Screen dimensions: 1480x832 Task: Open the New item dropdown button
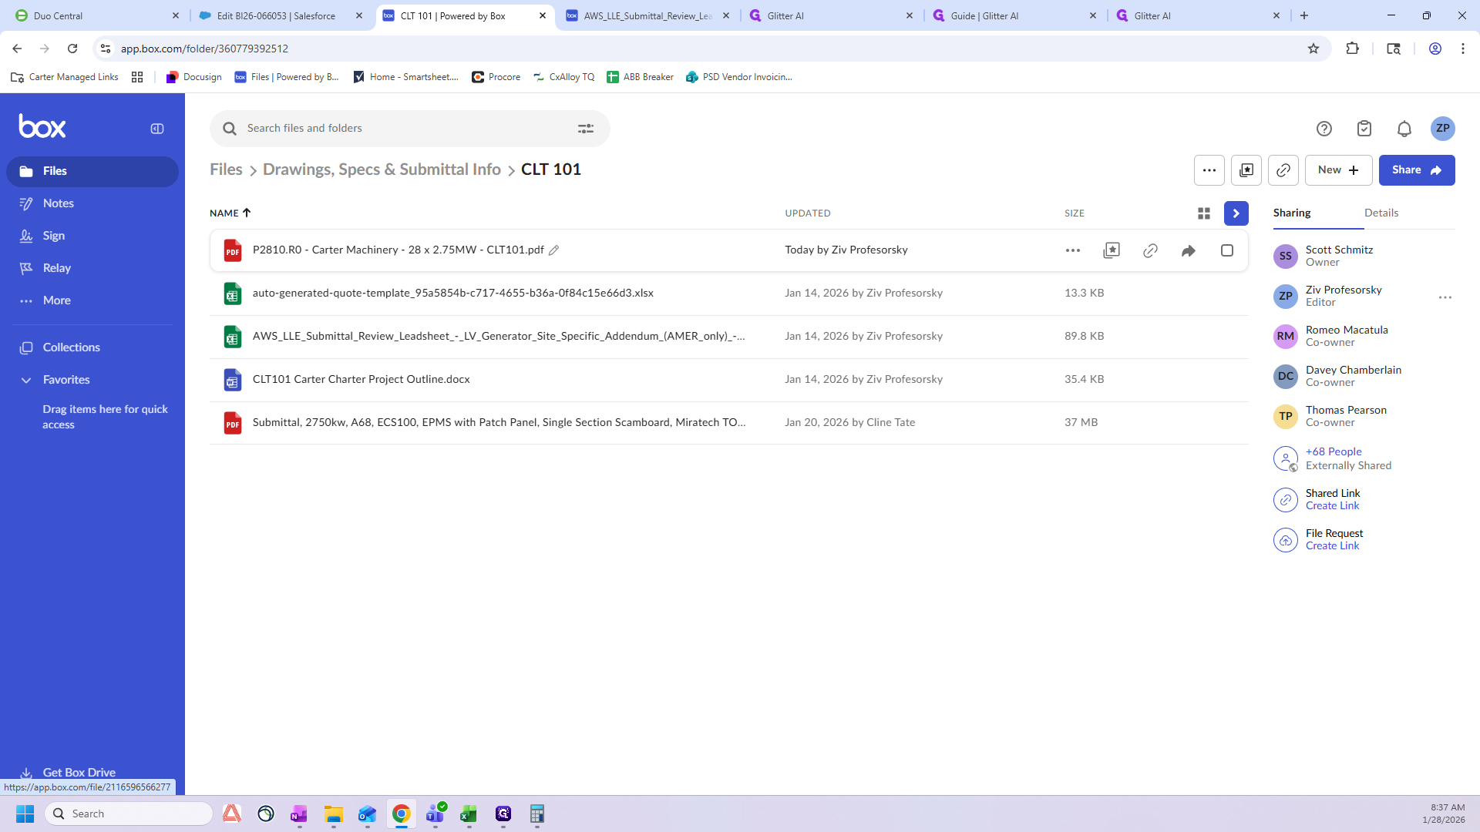[1339, 170]
